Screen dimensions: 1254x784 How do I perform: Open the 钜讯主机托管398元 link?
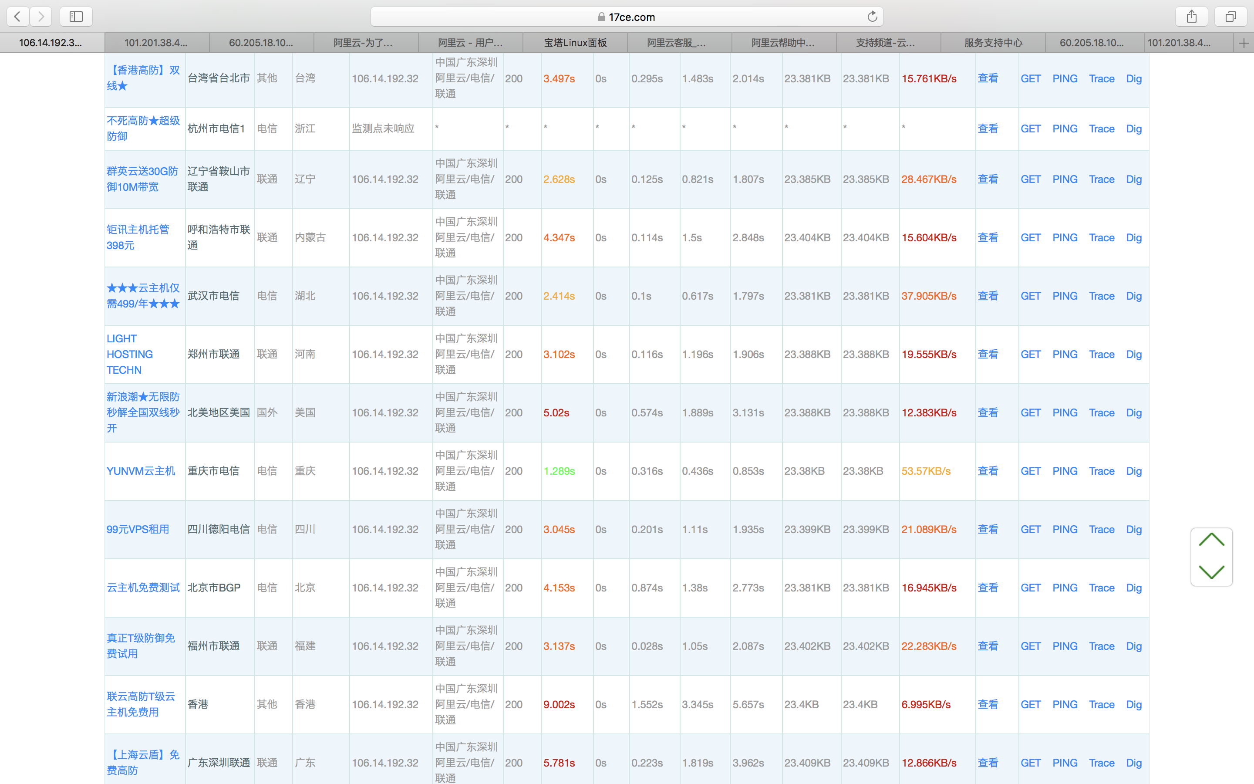138,237
